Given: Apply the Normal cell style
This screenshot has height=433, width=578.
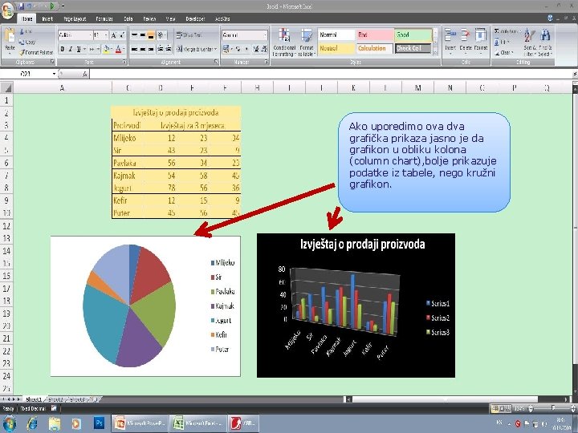Looking at the screenshot, I should pyautogui.click(x=336, y=35).
